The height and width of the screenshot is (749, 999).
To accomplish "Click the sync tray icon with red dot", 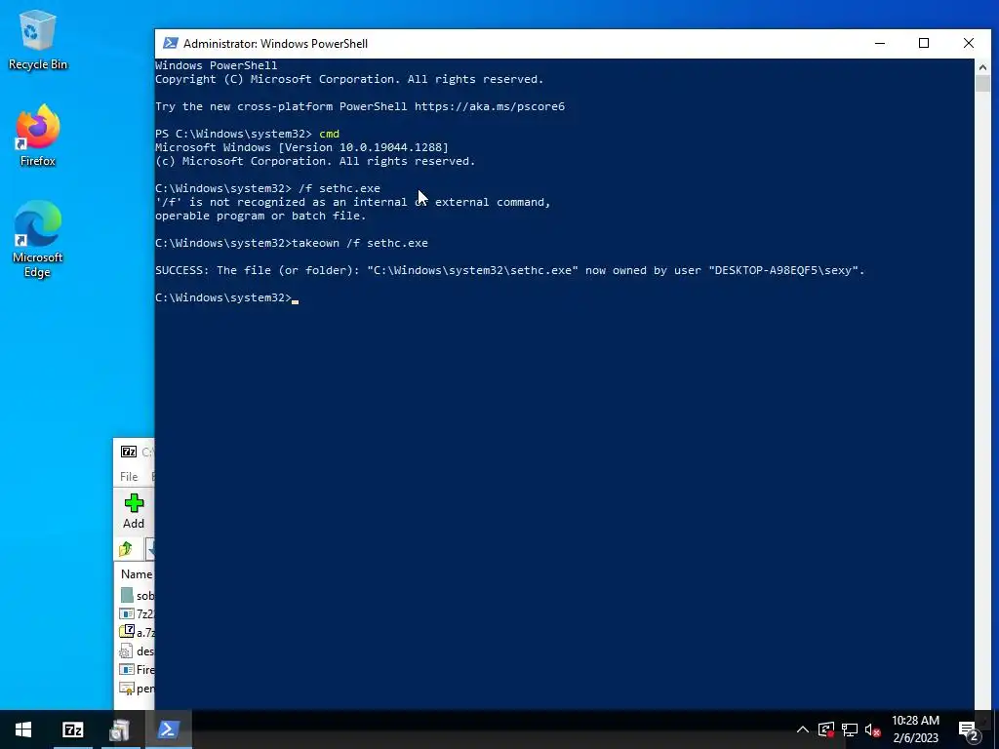I will [x=826, y=729].
